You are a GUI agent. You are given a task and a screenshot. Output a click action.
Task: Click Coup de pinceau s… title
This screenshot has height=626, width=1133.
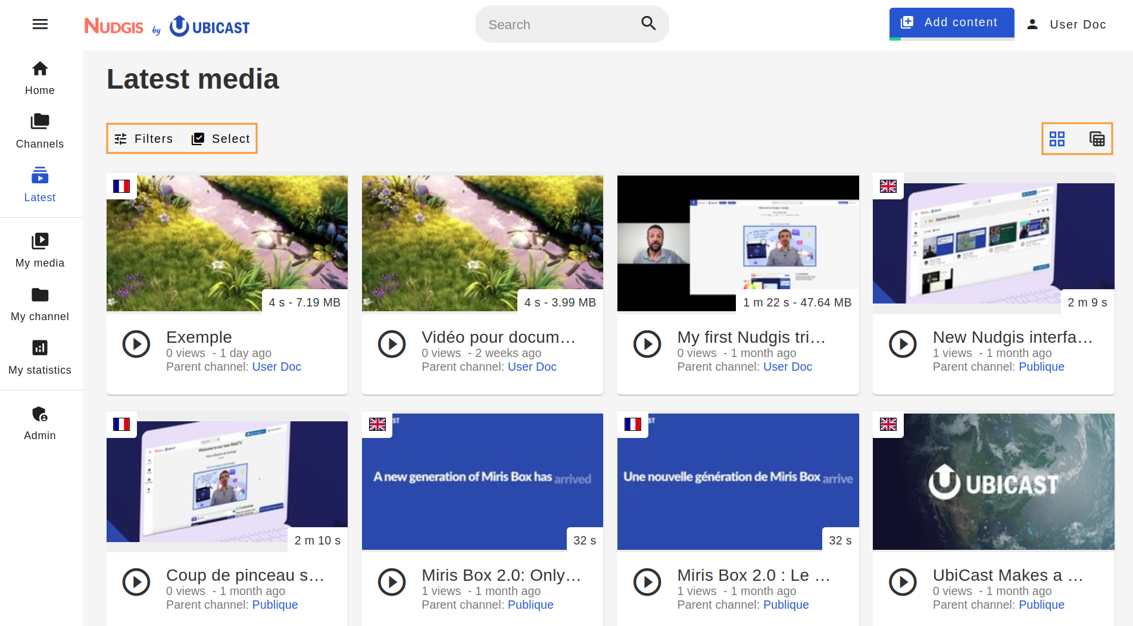[245, 575]
